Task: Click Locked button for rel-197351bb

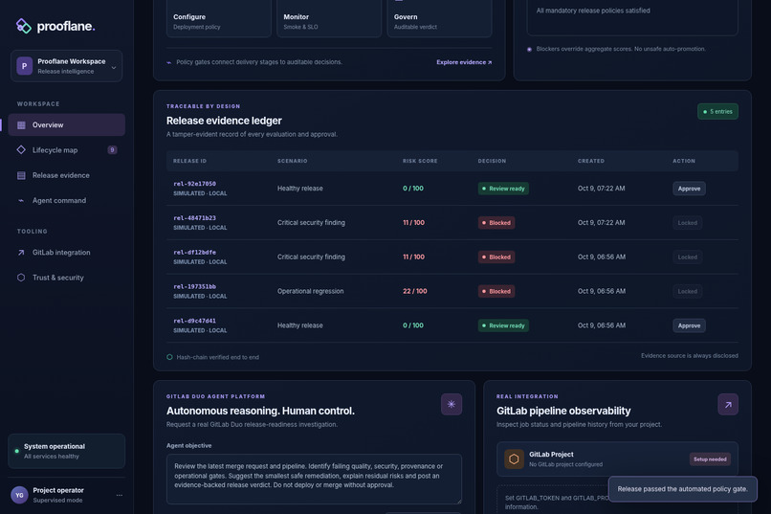Action: 687,291
